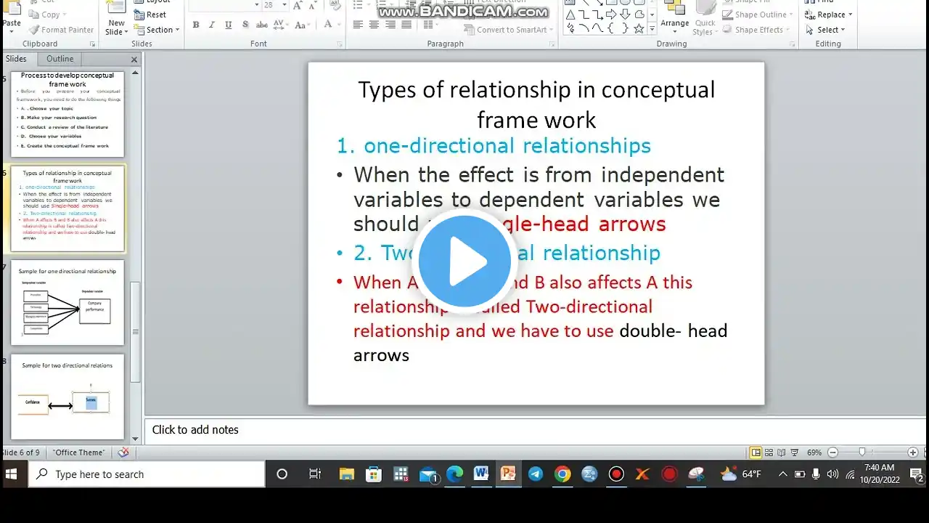929x523 pixels.
Task: Open File Explorer from the taskbar
Action: [x=347, y=474]
